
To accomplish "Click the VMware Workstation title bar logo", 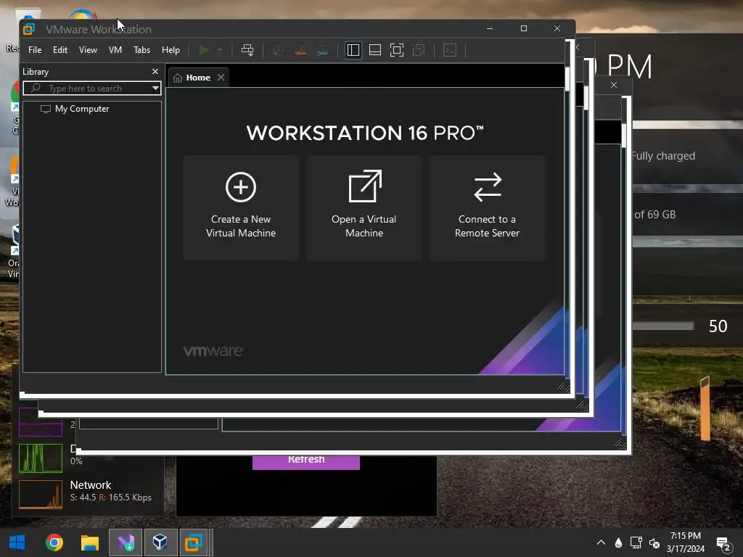I will coord(29,29).
